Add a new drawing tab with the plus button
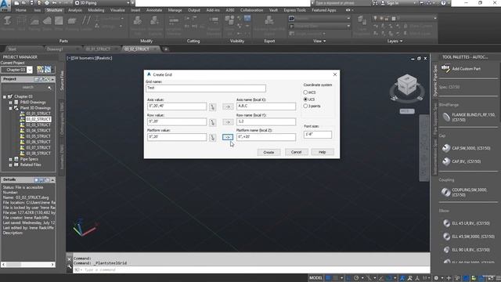 click(166, 49)
